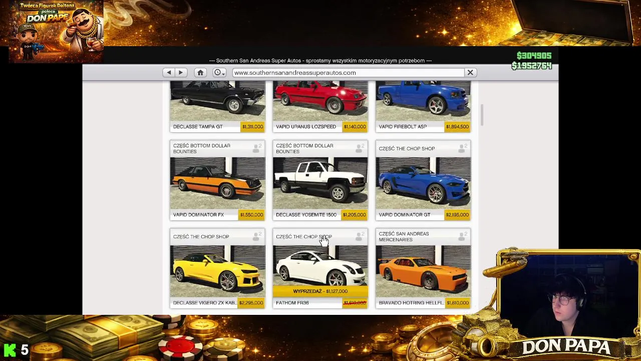This screenshot has width=641, height=361.
Task: Click the Declasse Tampa GT name label
Action: coord(198,127)
